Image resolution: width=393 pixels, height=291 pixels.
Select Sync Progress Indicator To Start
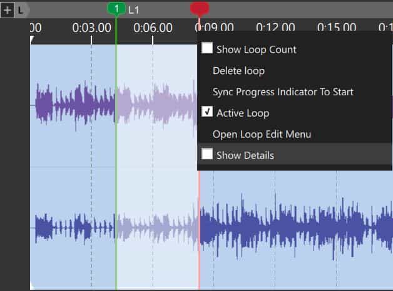[x=283, y=92]
